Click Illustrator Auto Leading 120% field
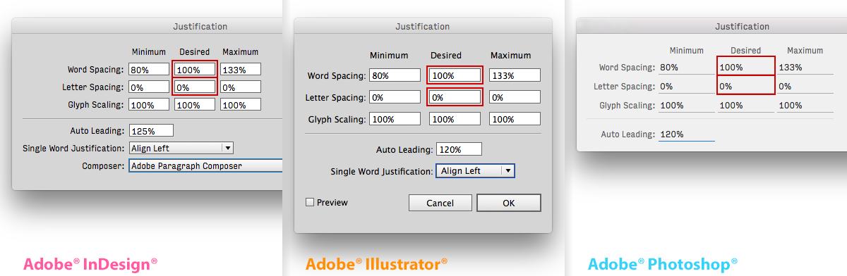847x276 pixels. (x=459, y=149)
